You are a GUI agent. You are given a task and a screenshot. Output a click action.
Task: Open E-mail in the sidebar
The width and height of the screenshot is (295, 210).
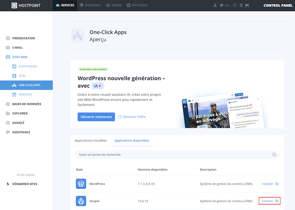click(x=17, y=48)
